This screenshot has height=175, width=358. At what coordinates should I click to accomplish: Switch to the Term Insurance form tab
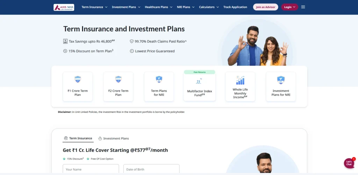[x=78, y=138]
